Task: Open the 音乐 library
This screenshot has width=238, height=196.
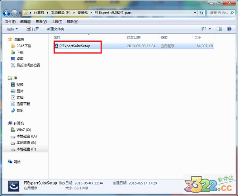Action: click(x=20, y=110)
